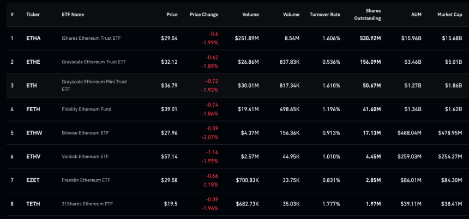The height and width of the screenshot is (219, 469).
Task: Select the FETH ticker
Action: (x=33, y=109)
